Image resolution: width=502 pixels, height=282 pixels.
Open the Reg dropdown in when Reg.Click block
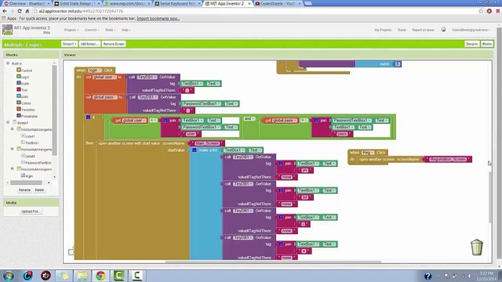(368, 153)
